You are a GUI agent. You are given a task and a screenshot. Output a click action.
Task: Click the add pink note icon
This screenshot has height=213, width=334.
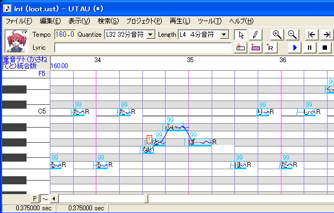tap(255, 48)
